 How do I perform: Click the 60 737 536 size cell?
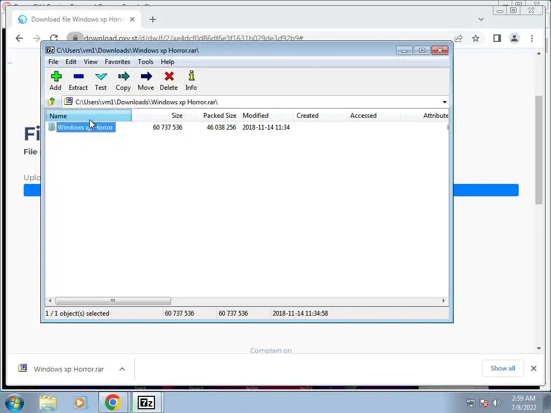pyautogui.click(x=168, y=127)
